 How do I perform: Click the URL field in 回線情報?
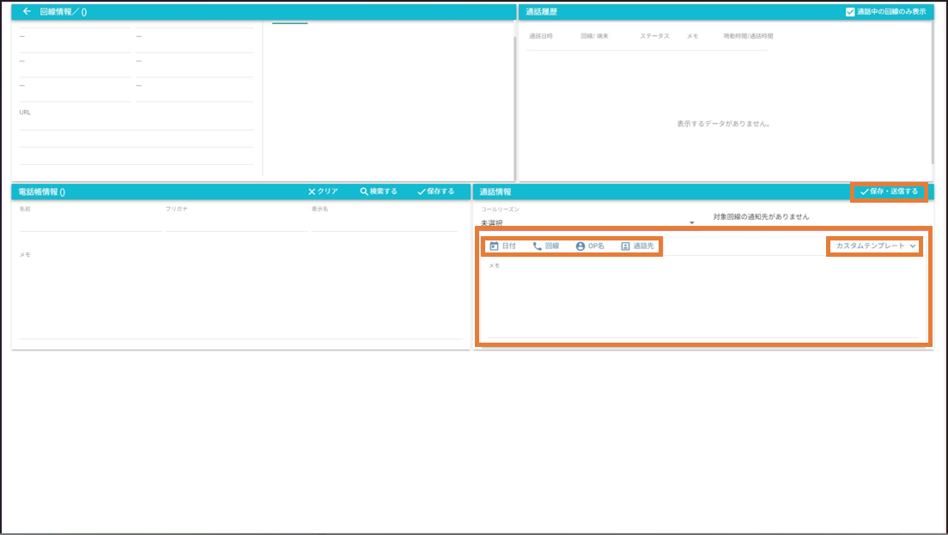(x=136, y=124)
